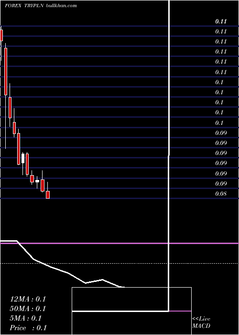This screenshot has height=335, width=239.
Task: Click the FOREX TRYPLN bullkhan.com title text
Action: (x=41, y=6)
